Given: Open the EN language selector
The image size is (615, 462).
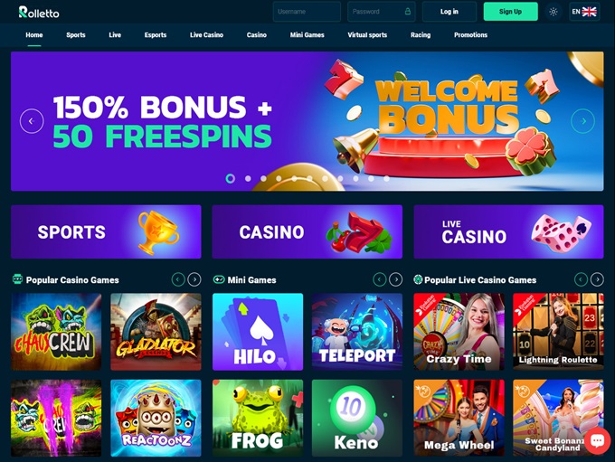Looking at the screenshot, I should point(584,12).
